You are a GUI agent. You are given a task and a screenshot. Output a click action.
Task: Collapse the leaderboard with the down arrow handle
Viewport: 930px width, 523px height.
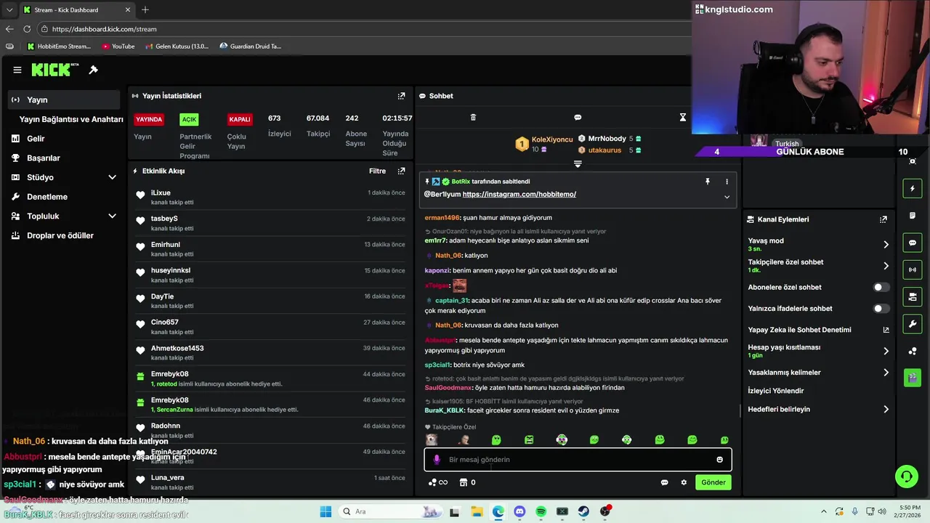[578, 164]
